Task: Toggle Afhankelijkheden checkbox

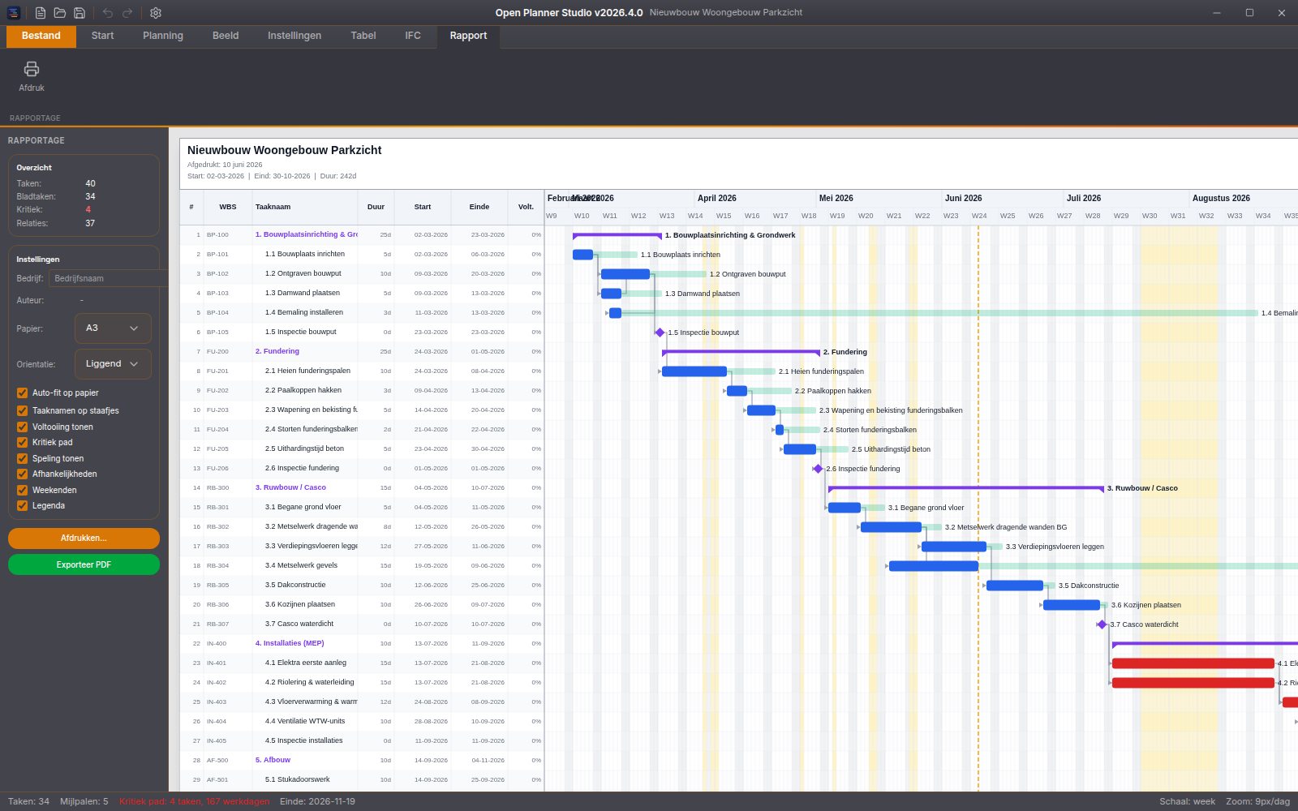Action: (23, 474)
